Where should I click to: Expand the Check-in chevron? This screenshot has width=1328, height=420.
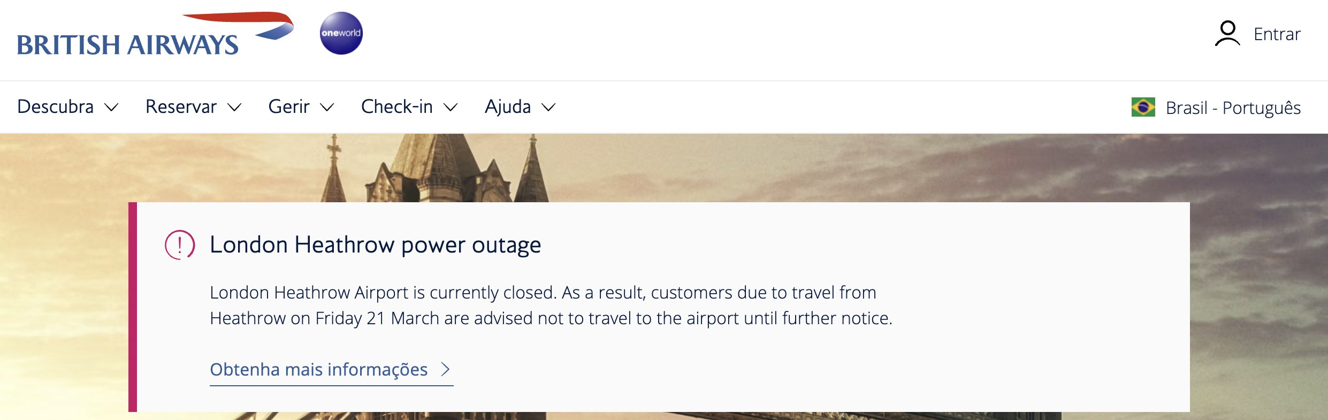[451, 108]
